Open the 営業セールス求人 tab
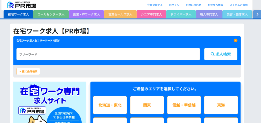261x123 pixels. pyautogui.click(x=120, y=14)
